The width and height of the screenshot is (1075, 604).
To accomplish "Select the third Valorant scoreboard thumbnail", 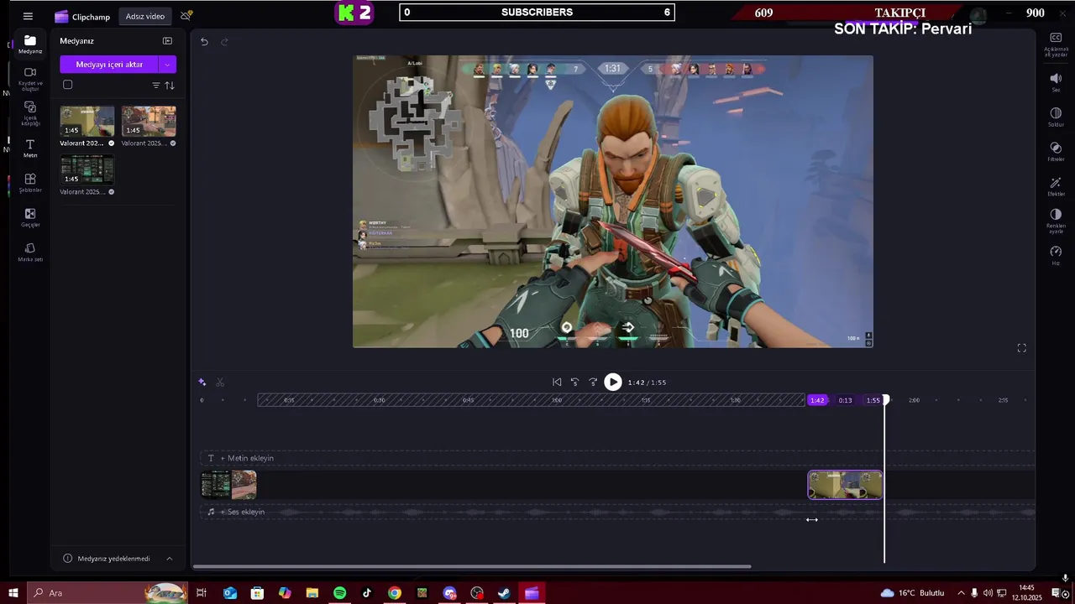I will [x=87, y=169].
